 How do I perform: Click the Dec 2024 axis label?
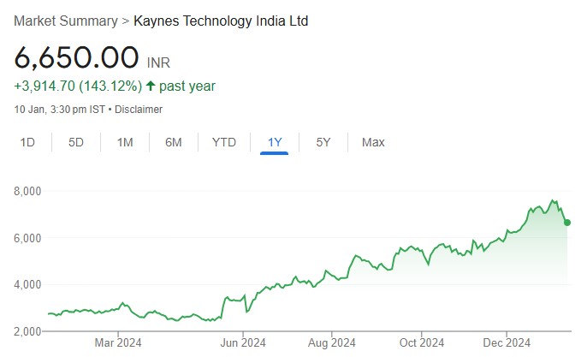pos(507,342)
